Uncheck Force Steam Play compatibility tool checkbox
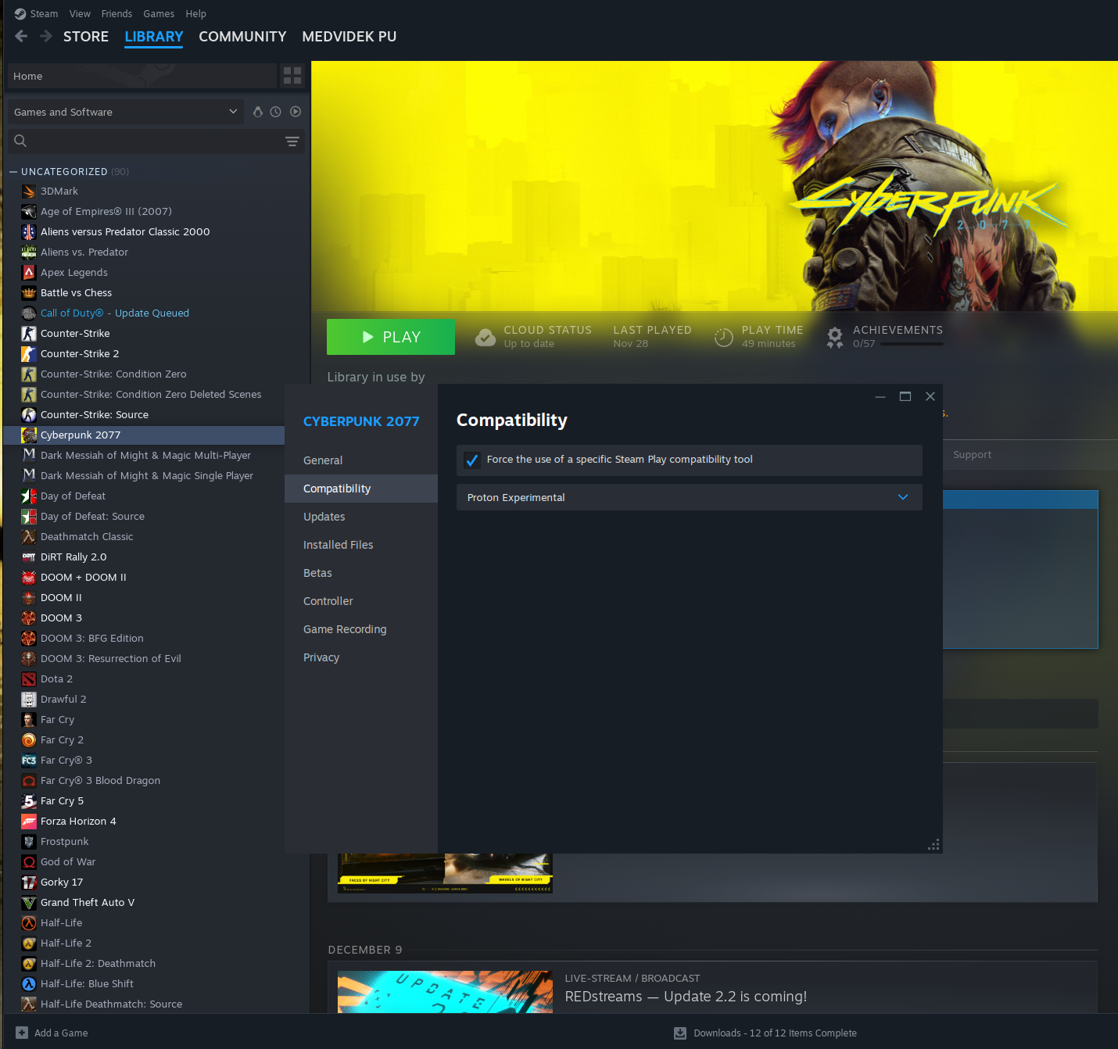The height and width of the screenshot is (1049, 1118). (472, 460)
